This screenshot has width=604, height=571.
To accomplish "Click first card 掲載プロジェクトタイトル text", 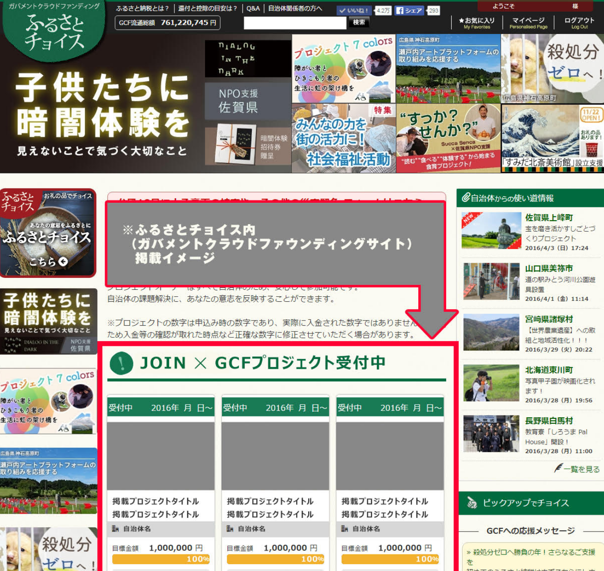I will [155, 508].
